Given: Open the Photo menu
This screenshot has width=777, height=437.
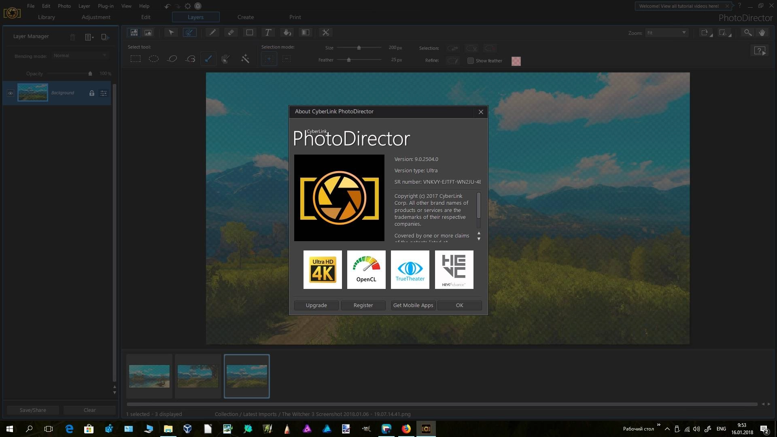Looking at the screenshot, I should 64,6.
